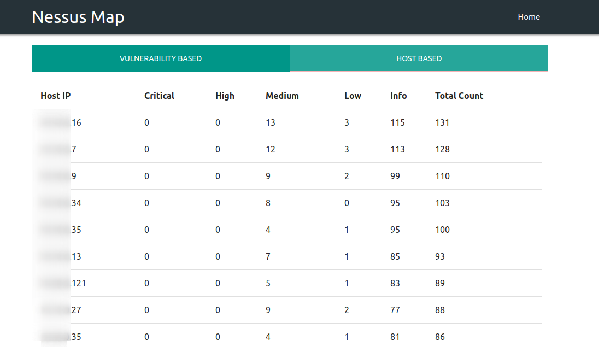The width and height of the screenshot is (599, 352).
Task: Open the Home page from the navigation bar
Action: tap(528, 17)
